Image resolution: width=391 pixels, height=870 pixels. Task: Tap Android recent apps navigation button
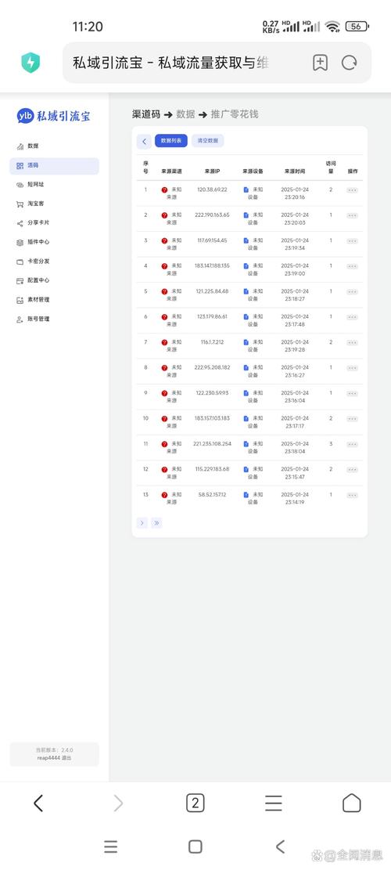[x=111, y=847]
